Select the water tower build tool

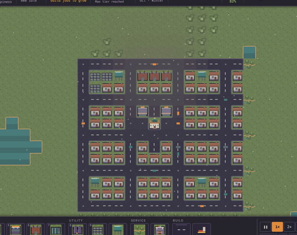[x=118, y=229]
